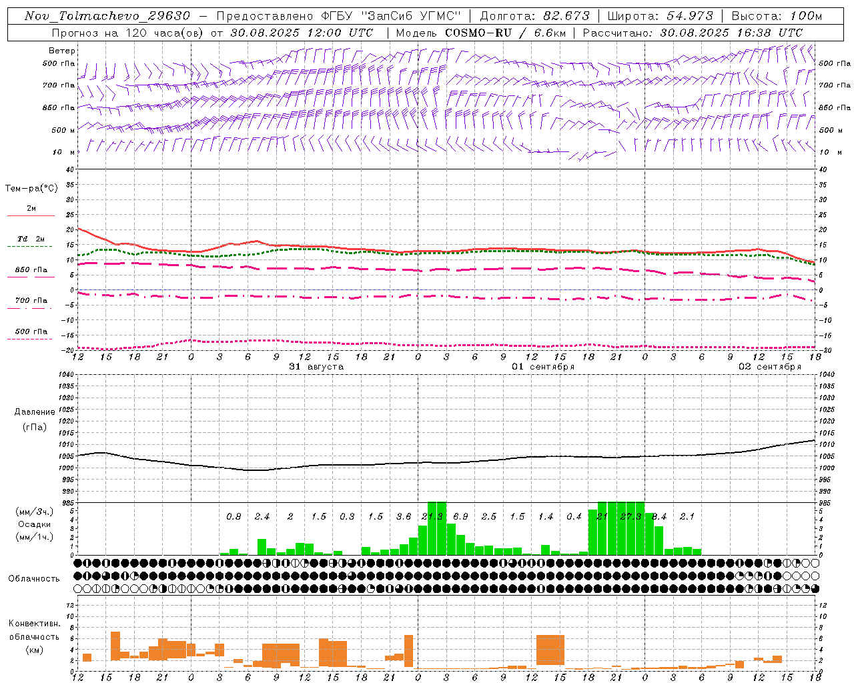The image size is (854, 683).
Task: Click the station title Nov_Tolmachevo_29630
Action: tap(107, 16)
